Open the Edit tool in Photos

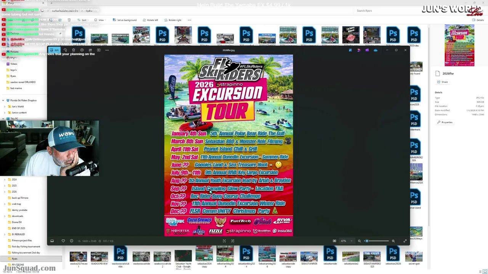click(55, 50)
